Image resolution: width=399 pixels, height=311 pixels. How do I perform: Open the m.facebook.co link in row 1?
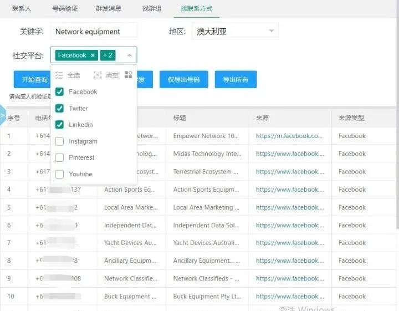tap(289, 136)
